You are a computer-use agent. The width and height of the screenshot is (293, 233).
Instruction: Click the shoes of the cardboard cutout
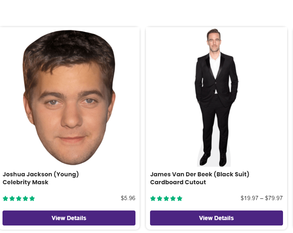[x=213, y=160]
